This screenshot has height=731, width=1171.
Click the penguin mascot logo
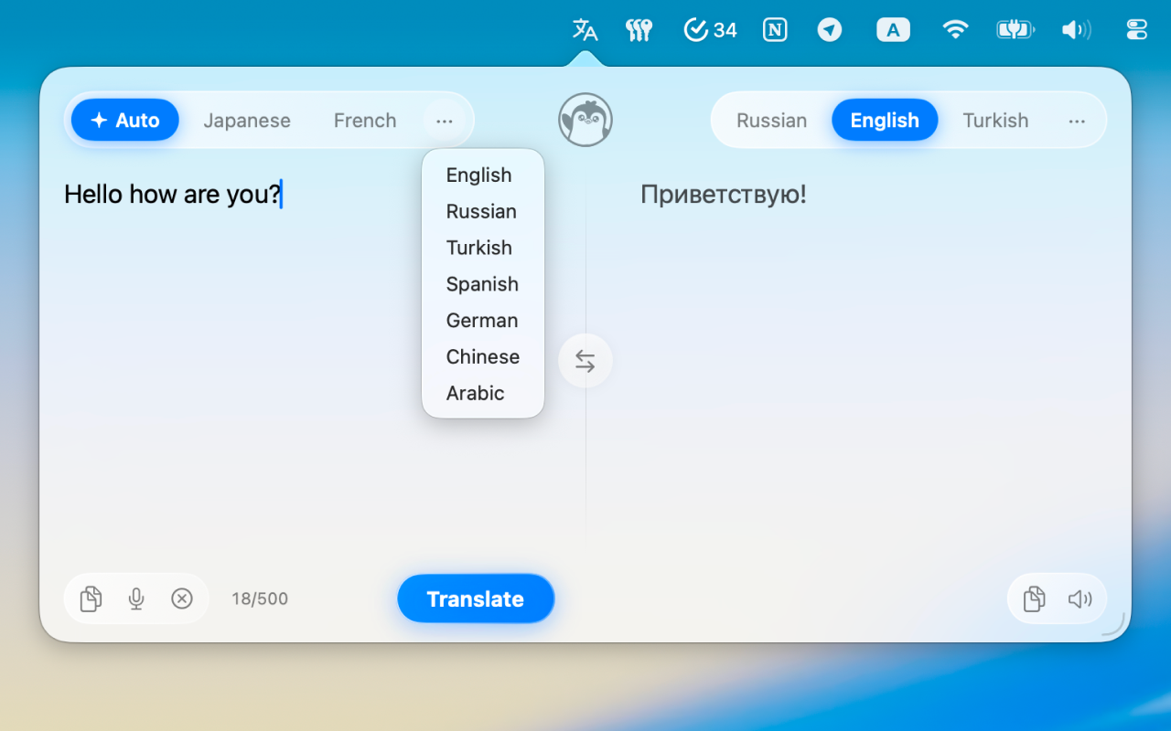pyautogui.click(x=585, y=119)
